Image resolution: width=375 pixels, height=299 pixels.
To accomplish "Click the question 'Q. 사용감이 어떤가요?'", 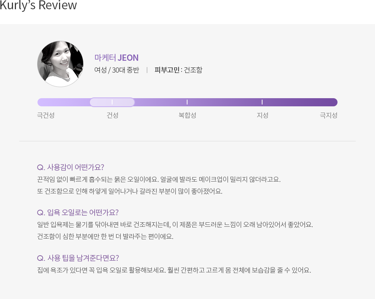I will 71,167.
